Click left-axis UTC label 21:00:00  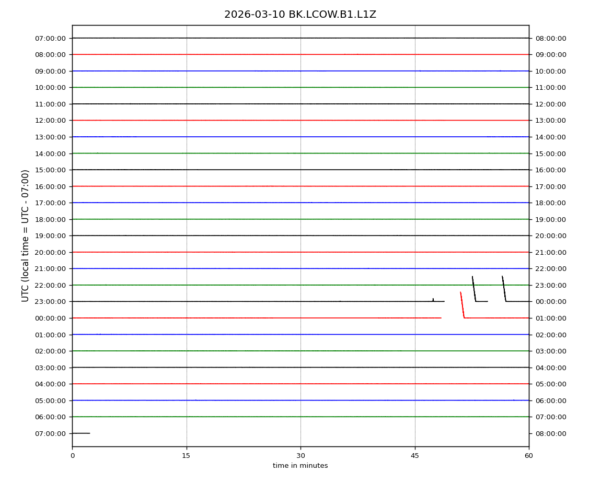pos(50,268)
